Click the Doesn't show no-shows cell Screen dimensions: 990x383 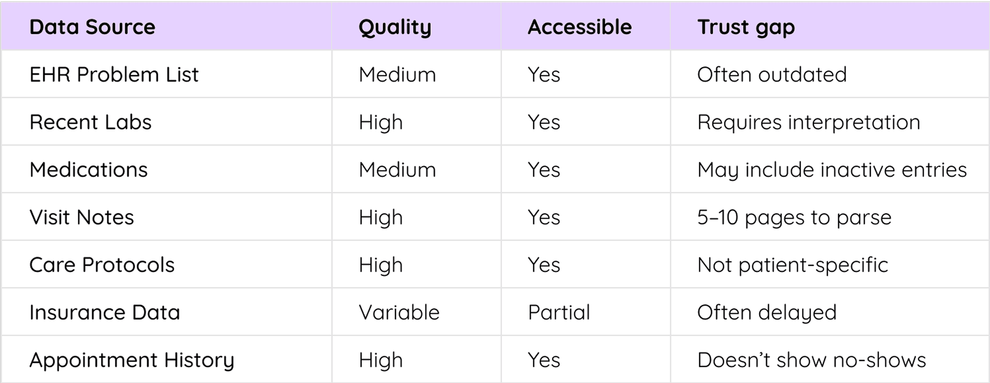click(811, 360)
